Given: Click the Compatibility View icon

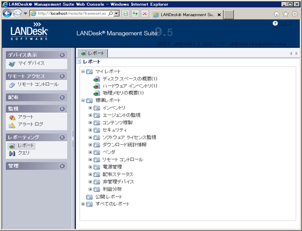Looking at the screenshot, I should tap(126, 13).
